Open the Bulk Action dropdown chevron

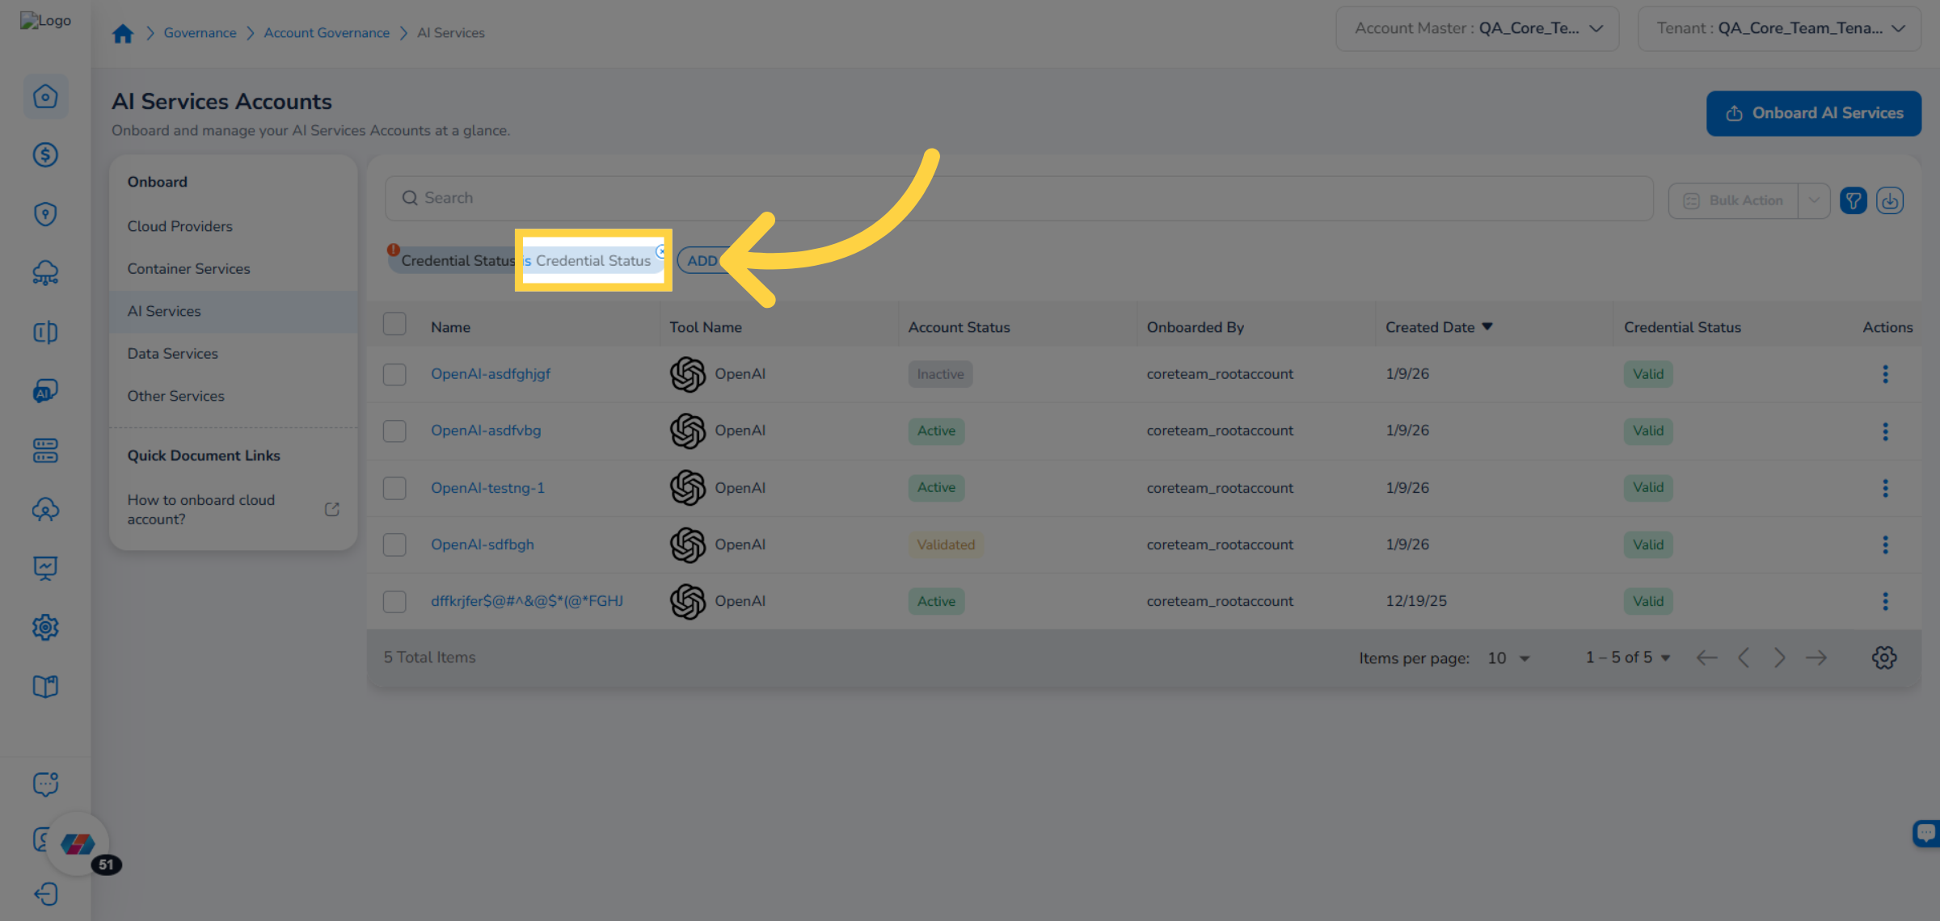point(1815,200)
